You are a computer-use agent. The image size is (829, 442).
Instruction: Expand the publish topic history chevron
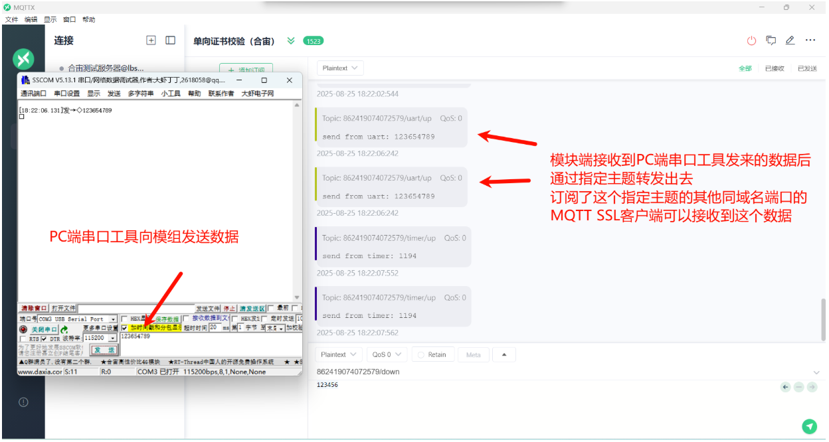(x=816, y=372)
